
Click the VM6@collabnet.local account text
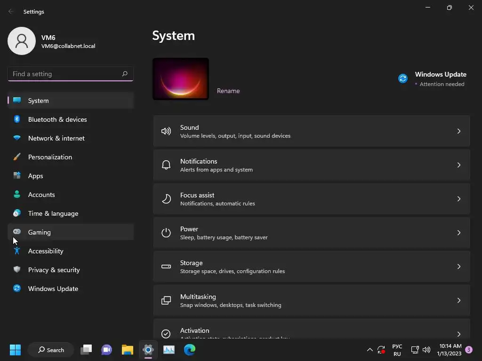coord(68,46)
